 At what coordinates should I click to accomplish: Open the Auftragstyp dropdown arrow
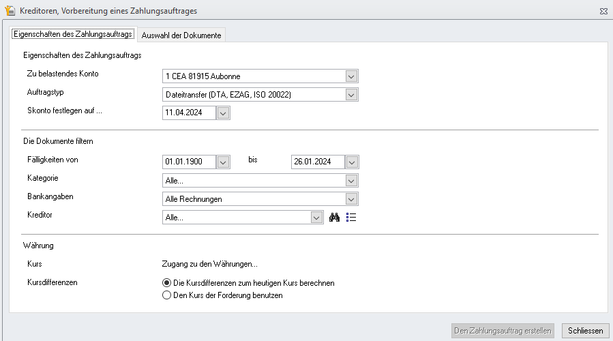(x=351, y=95)
